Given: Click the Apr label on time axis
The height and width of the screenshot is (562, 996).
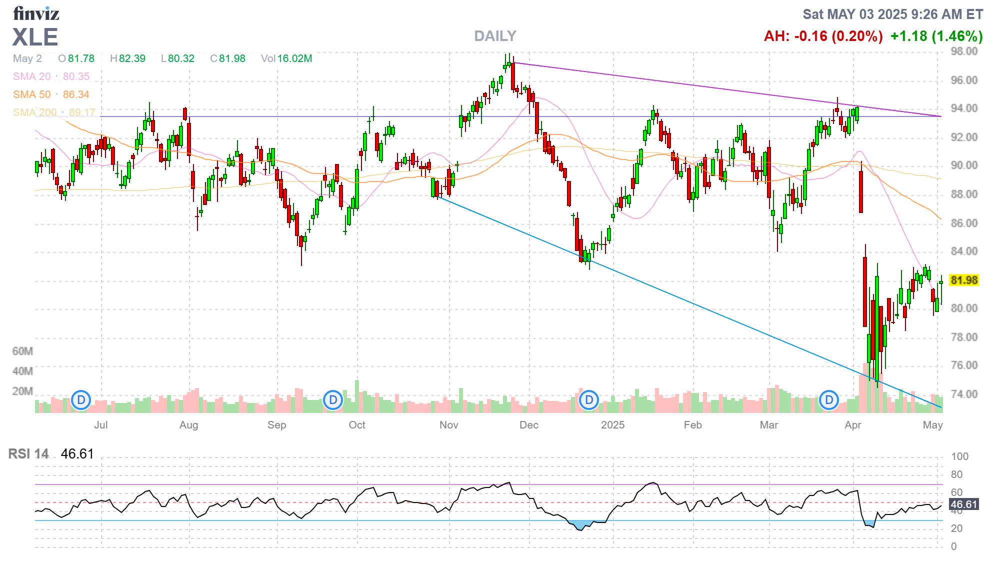Looking at the screenshot, I should point(852,425).
